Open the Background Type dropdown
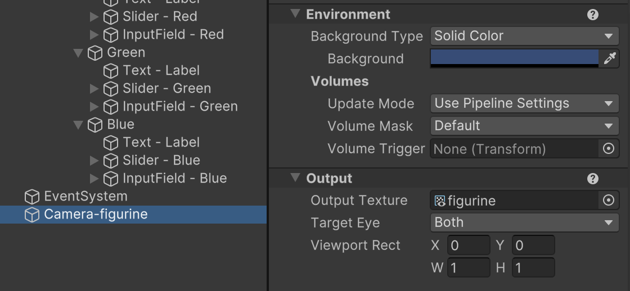This screenshot has width=630, height=291. [x=523, y=36]
